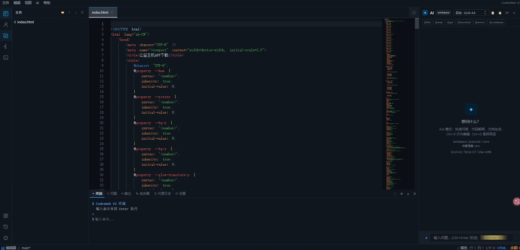Open the 帮助 menu in the menu bar
Viewport: 520px width, 250px height.
coord(47,3)
